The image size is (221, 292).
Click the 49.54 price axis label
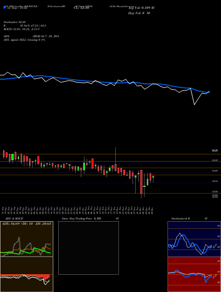215,181
